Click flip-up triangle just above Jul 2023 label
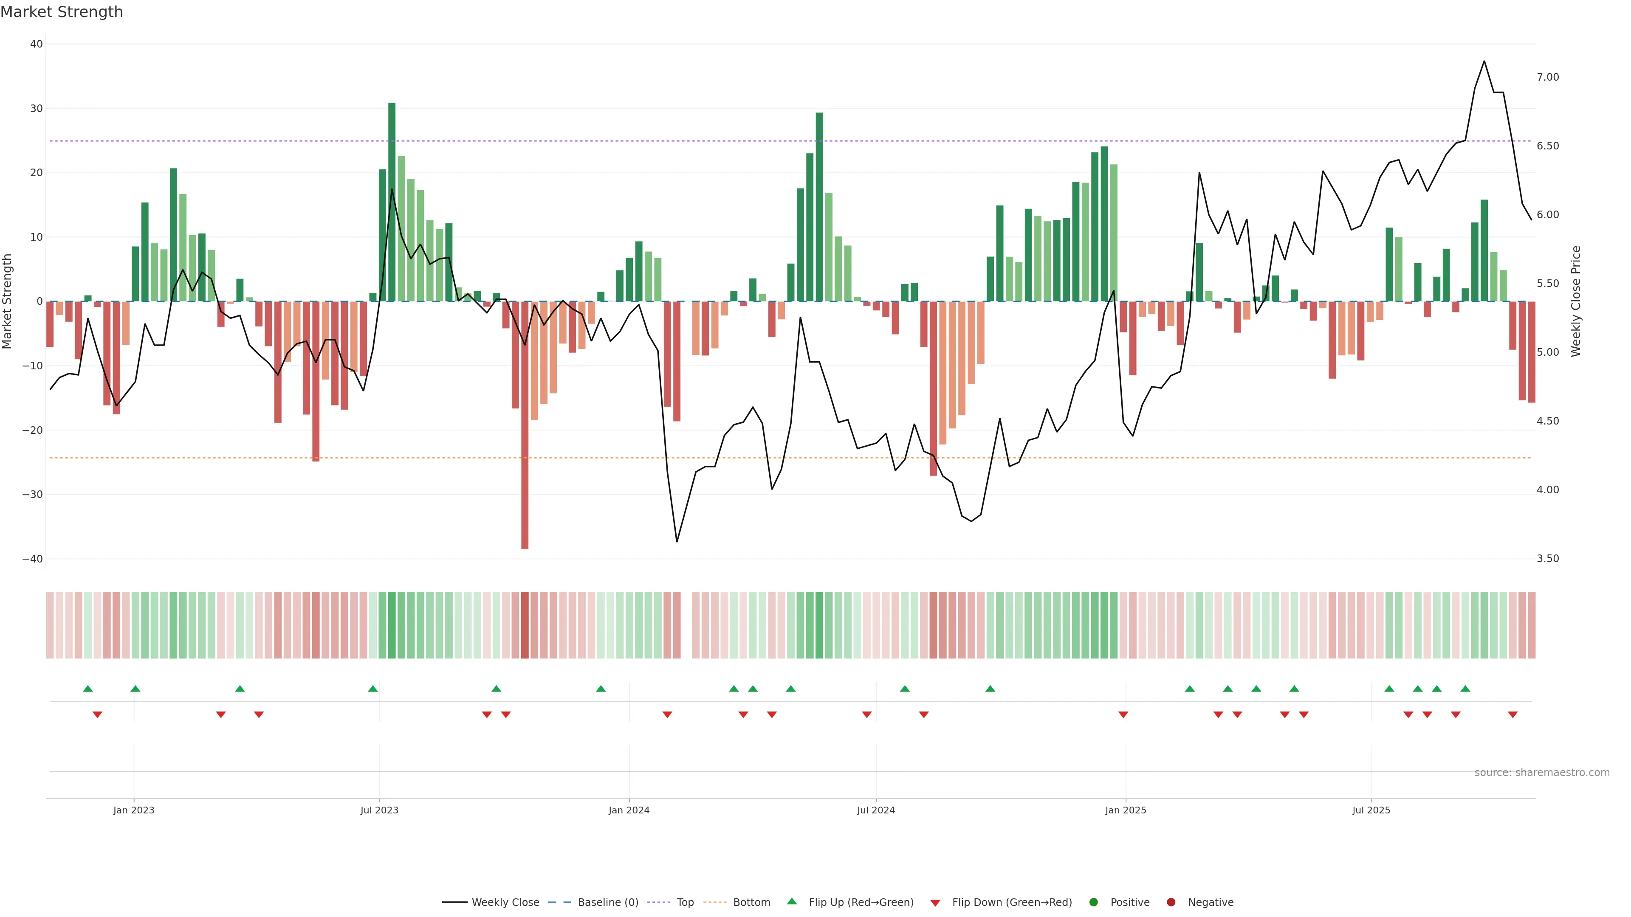The width and height of the screenshot is (1631, 917). (373, 689)
